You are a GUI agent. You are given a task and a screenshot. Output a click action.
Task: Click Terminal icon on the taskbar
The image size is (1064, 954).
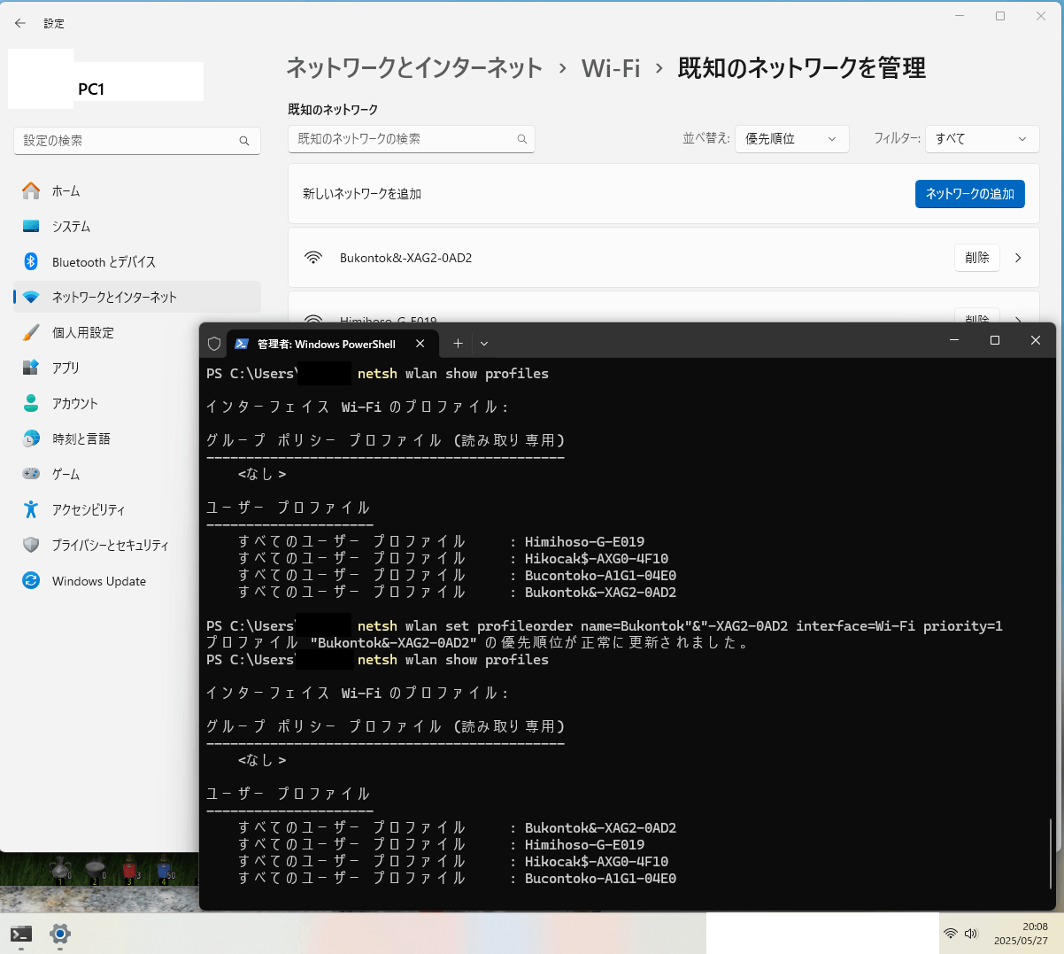point(21,934)
